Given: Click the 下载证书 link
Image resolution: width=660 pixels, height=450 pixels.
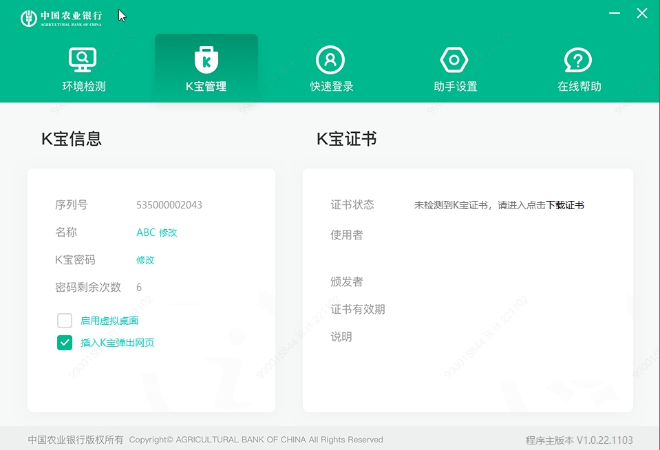Looking at the screenshot, I should (x=565, y=205).
